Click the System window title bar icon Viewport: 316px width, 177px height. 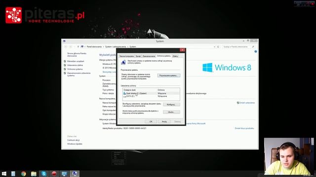(64, 41)
